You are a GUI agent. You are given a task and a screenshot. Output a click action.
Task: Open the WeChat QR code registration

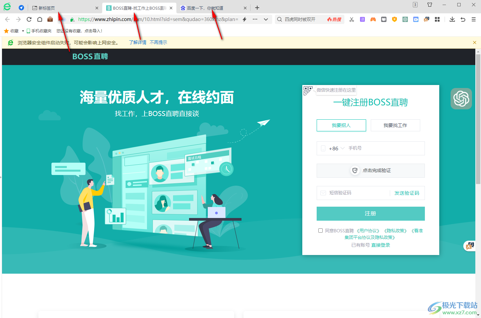point(308,90)
